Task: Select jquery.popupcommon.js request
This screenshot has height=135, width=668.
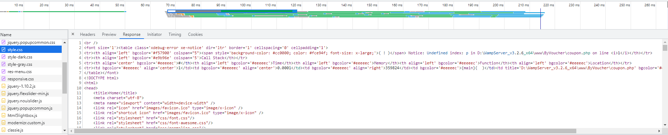Action: (31, 108)
